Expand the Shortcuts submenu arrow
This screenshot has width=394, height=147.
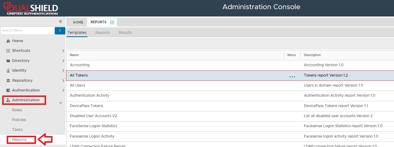[x=63, y=51]
